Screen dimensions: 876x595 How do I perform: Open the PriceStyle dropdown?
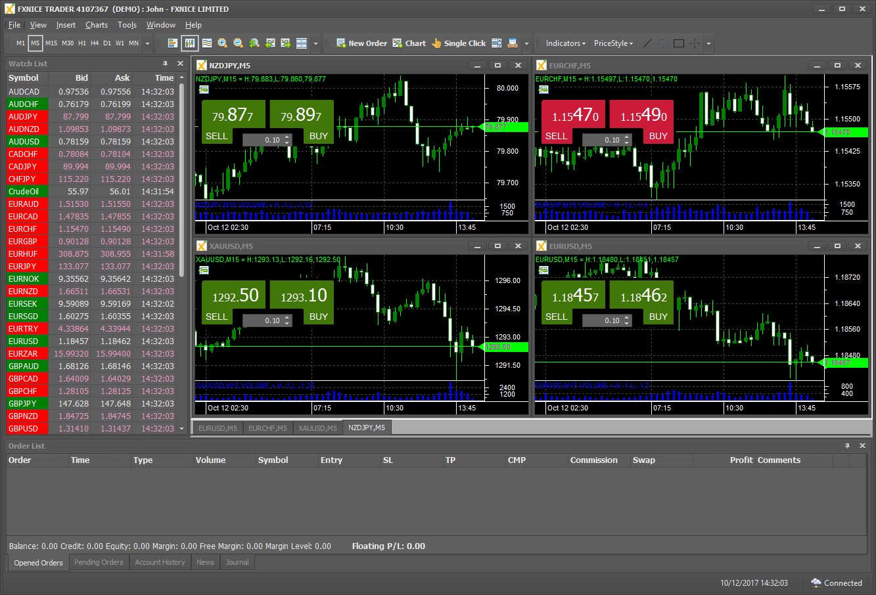(x=613, y=43)
